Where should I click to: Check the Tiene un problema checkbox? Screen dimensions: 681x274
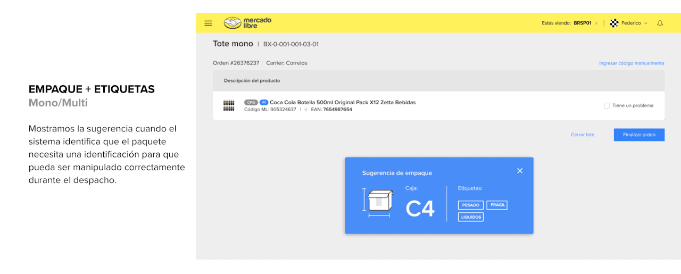607,105
